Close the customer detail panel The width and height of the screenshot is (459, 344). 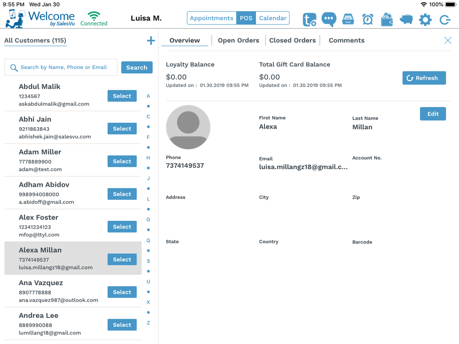click(x=447, y=40)
